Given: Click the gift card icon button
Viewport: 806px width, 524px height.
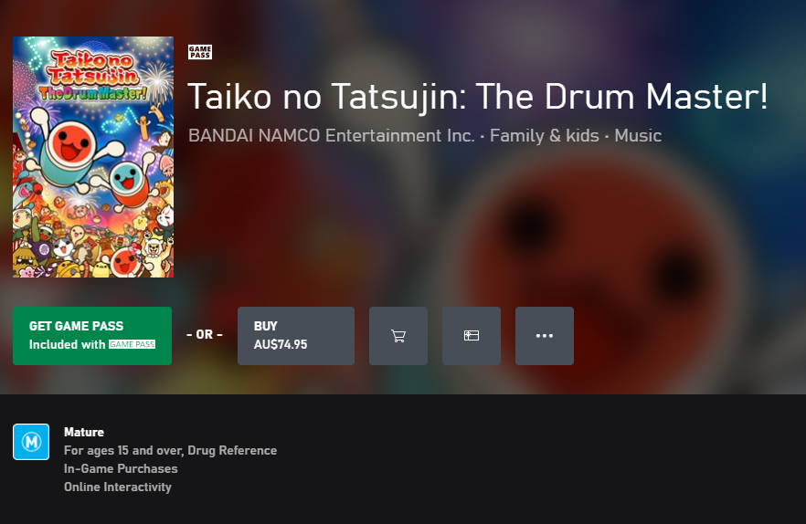Looking at the screenshot, I should click(x=472, y=336).
